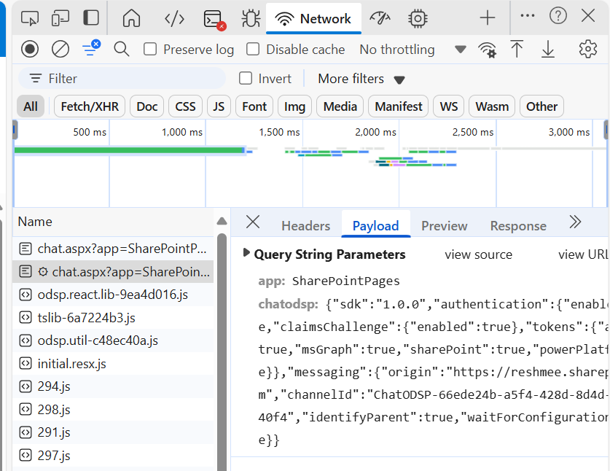Enable the Invert filter checkbox

tap(245, 78)
